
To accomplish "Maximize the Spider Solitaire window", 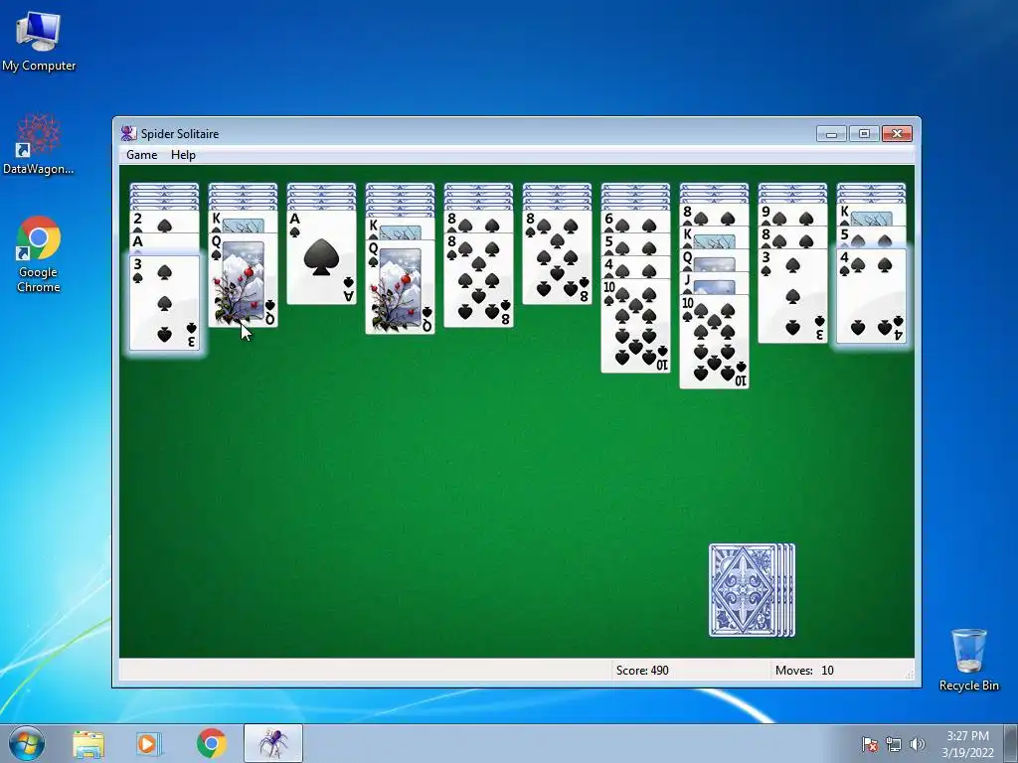I will click(864, 134).
